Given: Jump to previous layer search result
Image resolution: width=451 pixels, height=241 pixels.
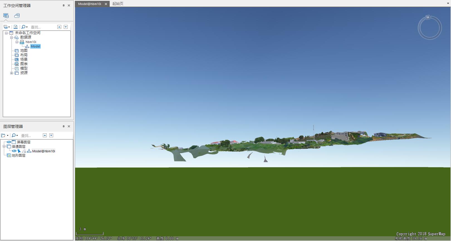Looking at the screenshot, I should [45, 135].
